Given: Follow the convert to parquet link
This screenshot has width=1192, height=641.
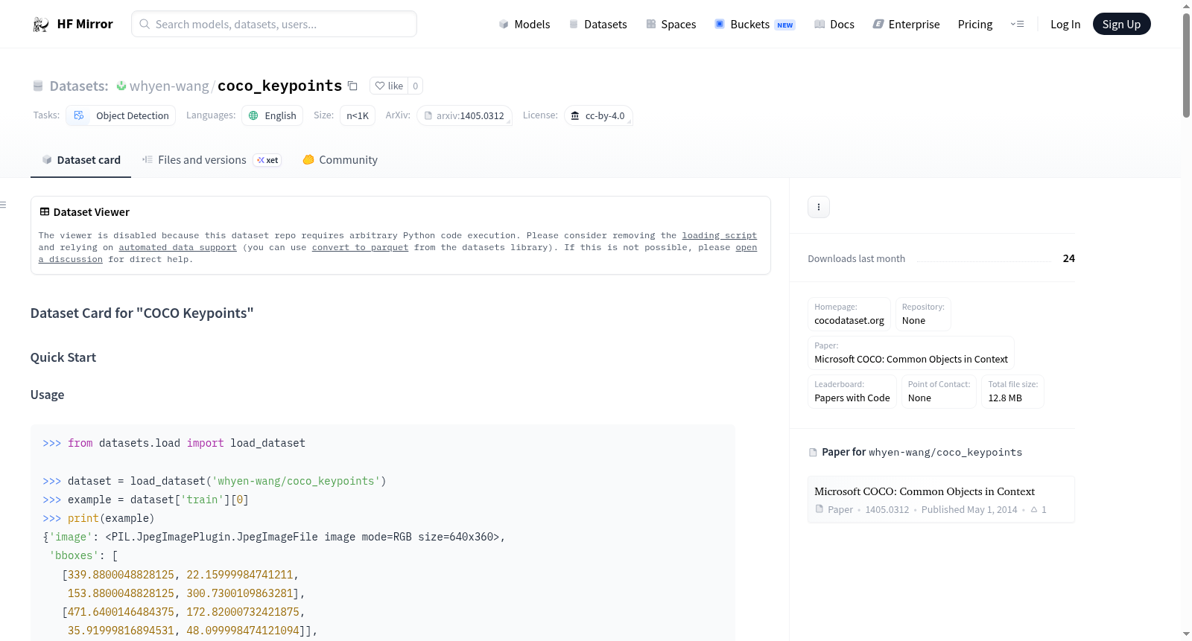Looking at the screenshot, I should (360, 247).
